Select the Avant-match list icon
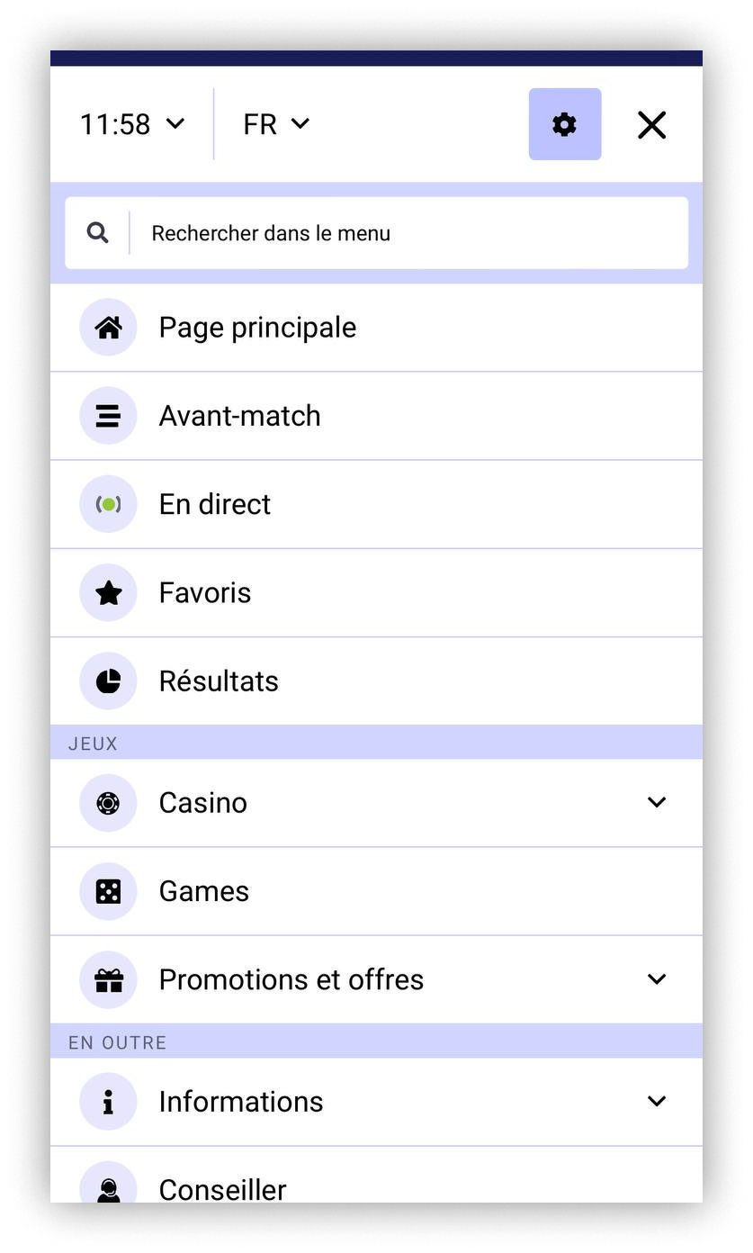The image size is (753, 1253). point(108,415)
